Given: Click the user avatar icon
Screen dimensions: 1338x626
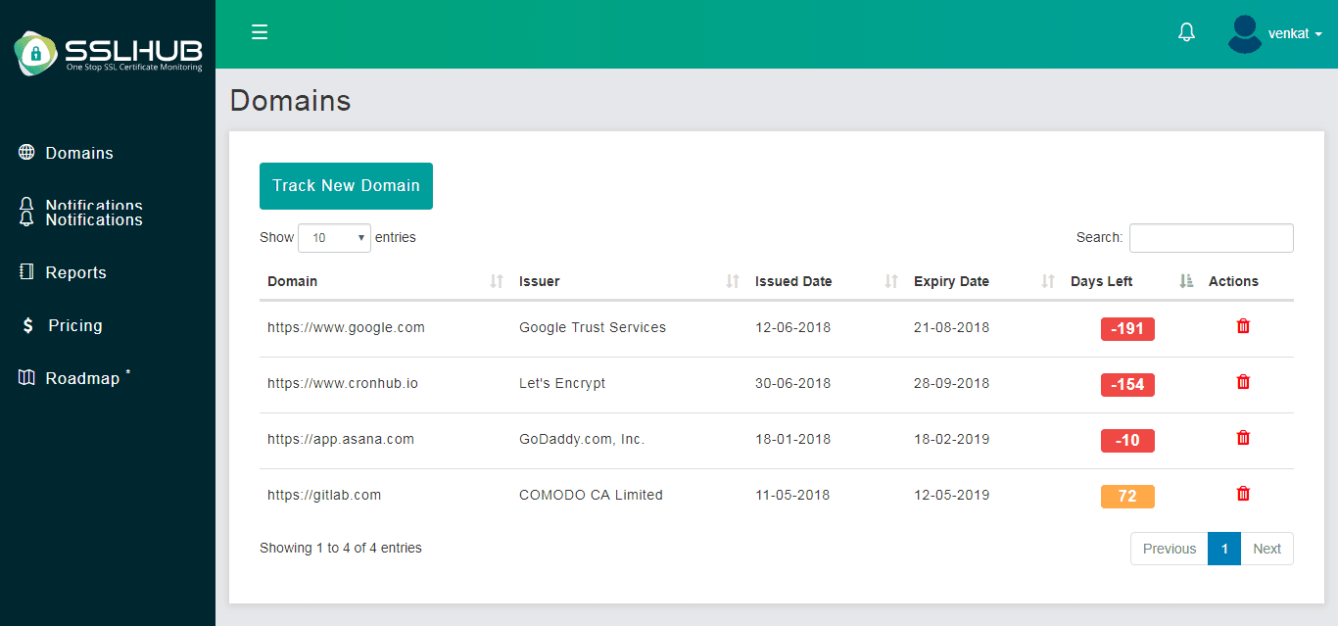Looking at the screenshot, I should point(1245,33).
